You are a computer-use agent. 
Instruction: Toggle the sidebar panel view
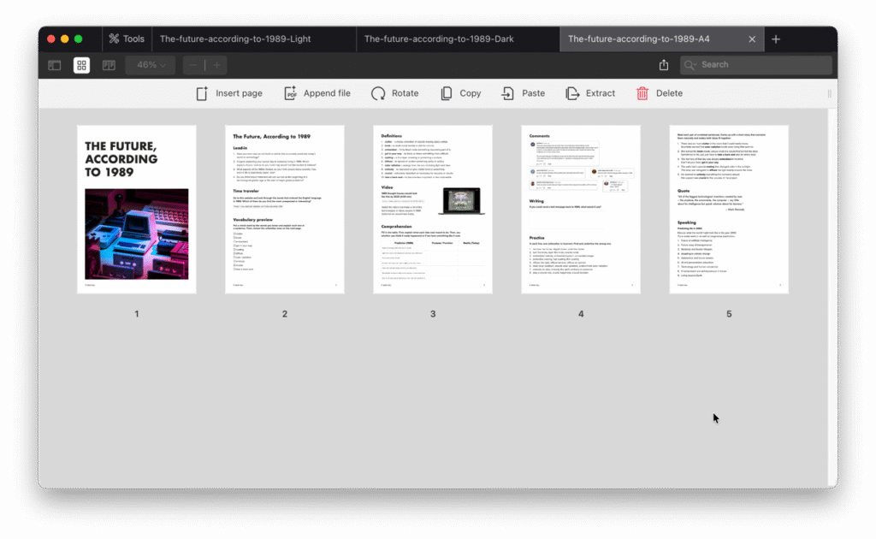point(55,65)
